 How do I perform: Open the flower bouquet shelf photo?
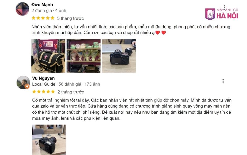tap(83, 56)
